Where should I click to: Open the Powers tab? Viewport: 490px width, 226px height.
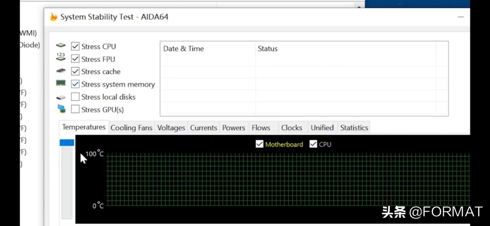point(234,128)
